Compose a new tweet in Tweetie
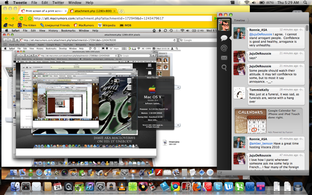This screenshot has width=312, height=195. click(220, 173)
